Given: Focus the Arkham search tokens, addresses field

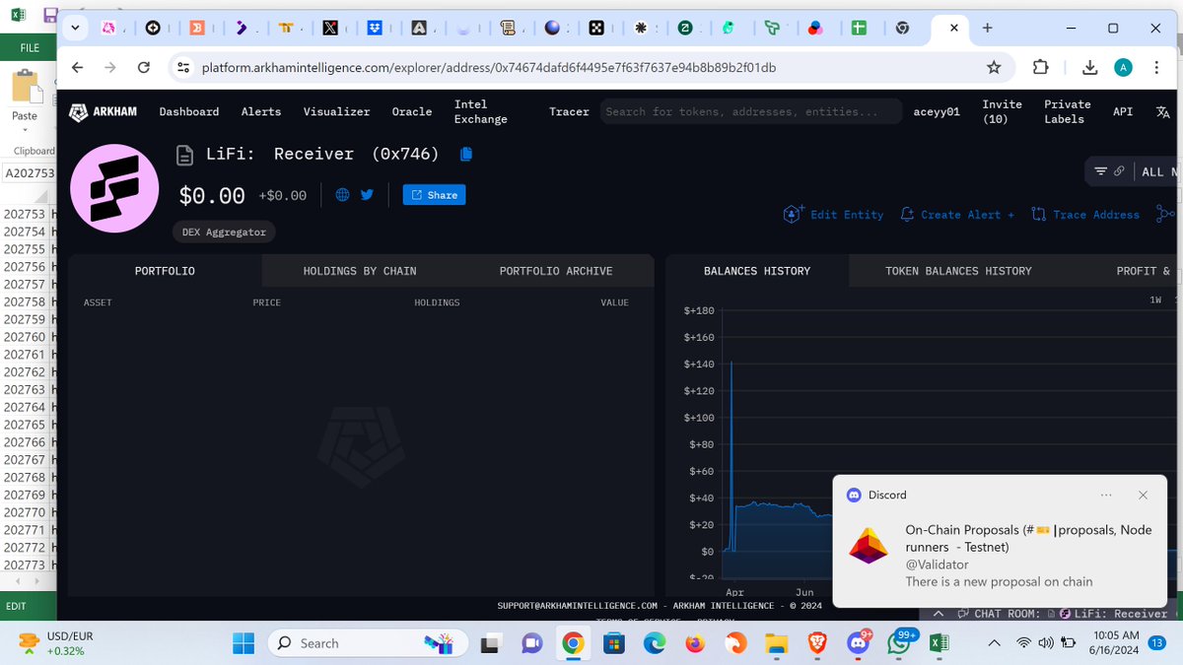Looking at the screenshot, I should click(751, 112).
